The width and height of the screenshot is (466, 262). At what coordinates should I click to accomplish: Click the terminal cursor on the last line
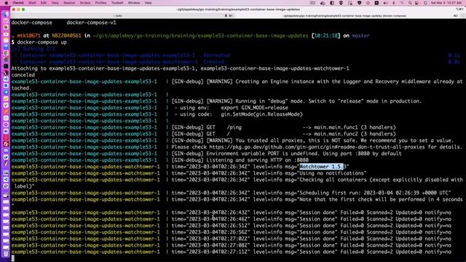[13, 258]
